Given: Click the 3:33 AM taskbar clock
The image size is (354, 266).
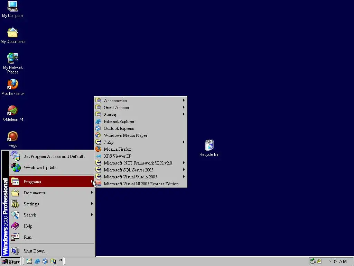Looking at the screenshot, I should [338, 261].
